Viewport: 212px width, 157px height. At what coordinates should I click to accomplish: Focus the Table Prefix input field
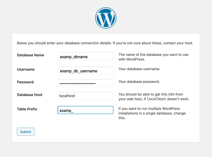[x=85, y=110]
